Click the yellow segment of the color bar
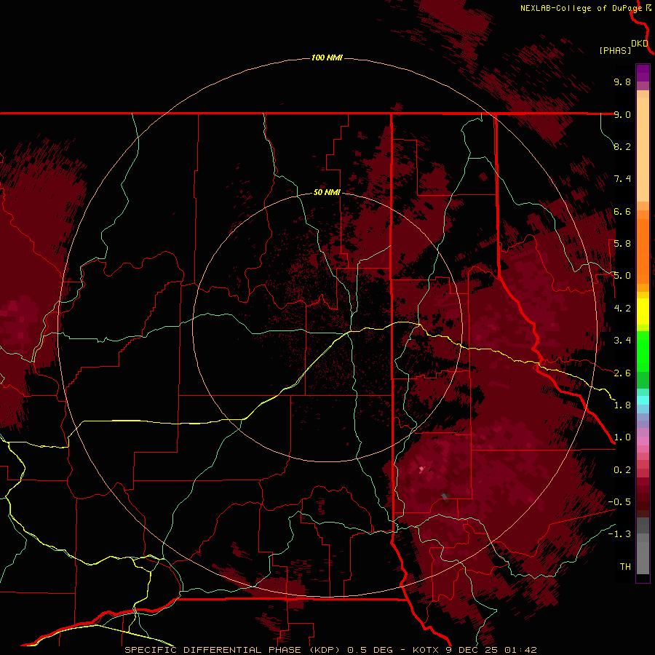655x655 pixels. tap(643, 311)
